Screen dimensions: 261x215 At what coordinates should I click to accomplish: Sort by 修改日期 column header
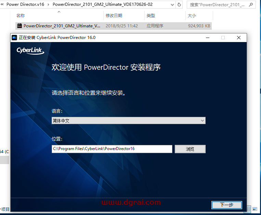click(114, 16)
